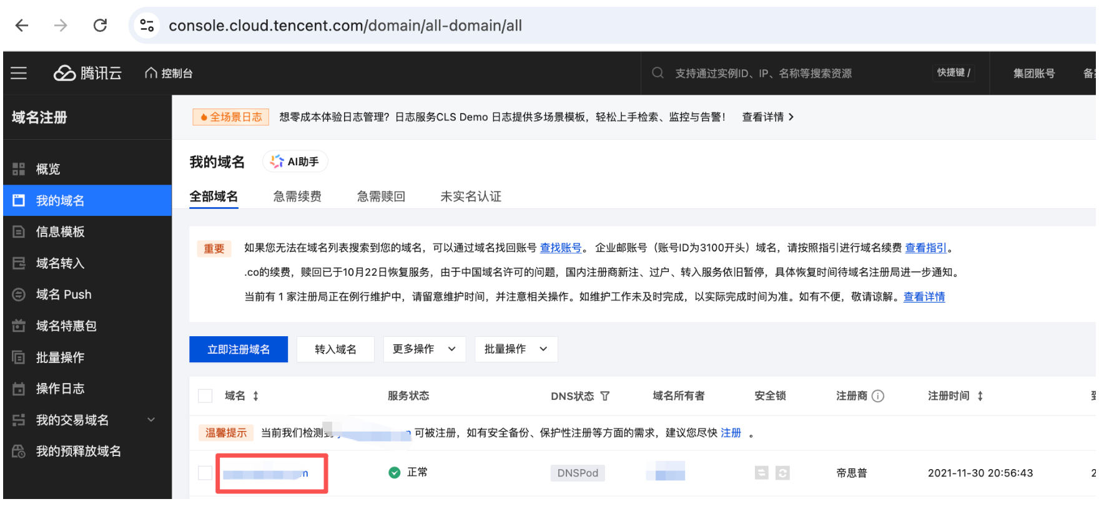The width and height of the screenshot is (1099, 509).
Task: Click the 注册商 info icon
Action: (878, 396)
